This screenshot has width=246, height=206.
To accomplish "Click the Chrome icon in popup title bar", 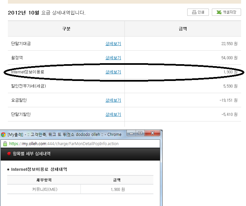I will pos(3,134).
